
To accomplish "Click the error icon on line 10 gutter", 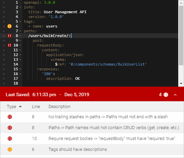I will tap(10, 45).
